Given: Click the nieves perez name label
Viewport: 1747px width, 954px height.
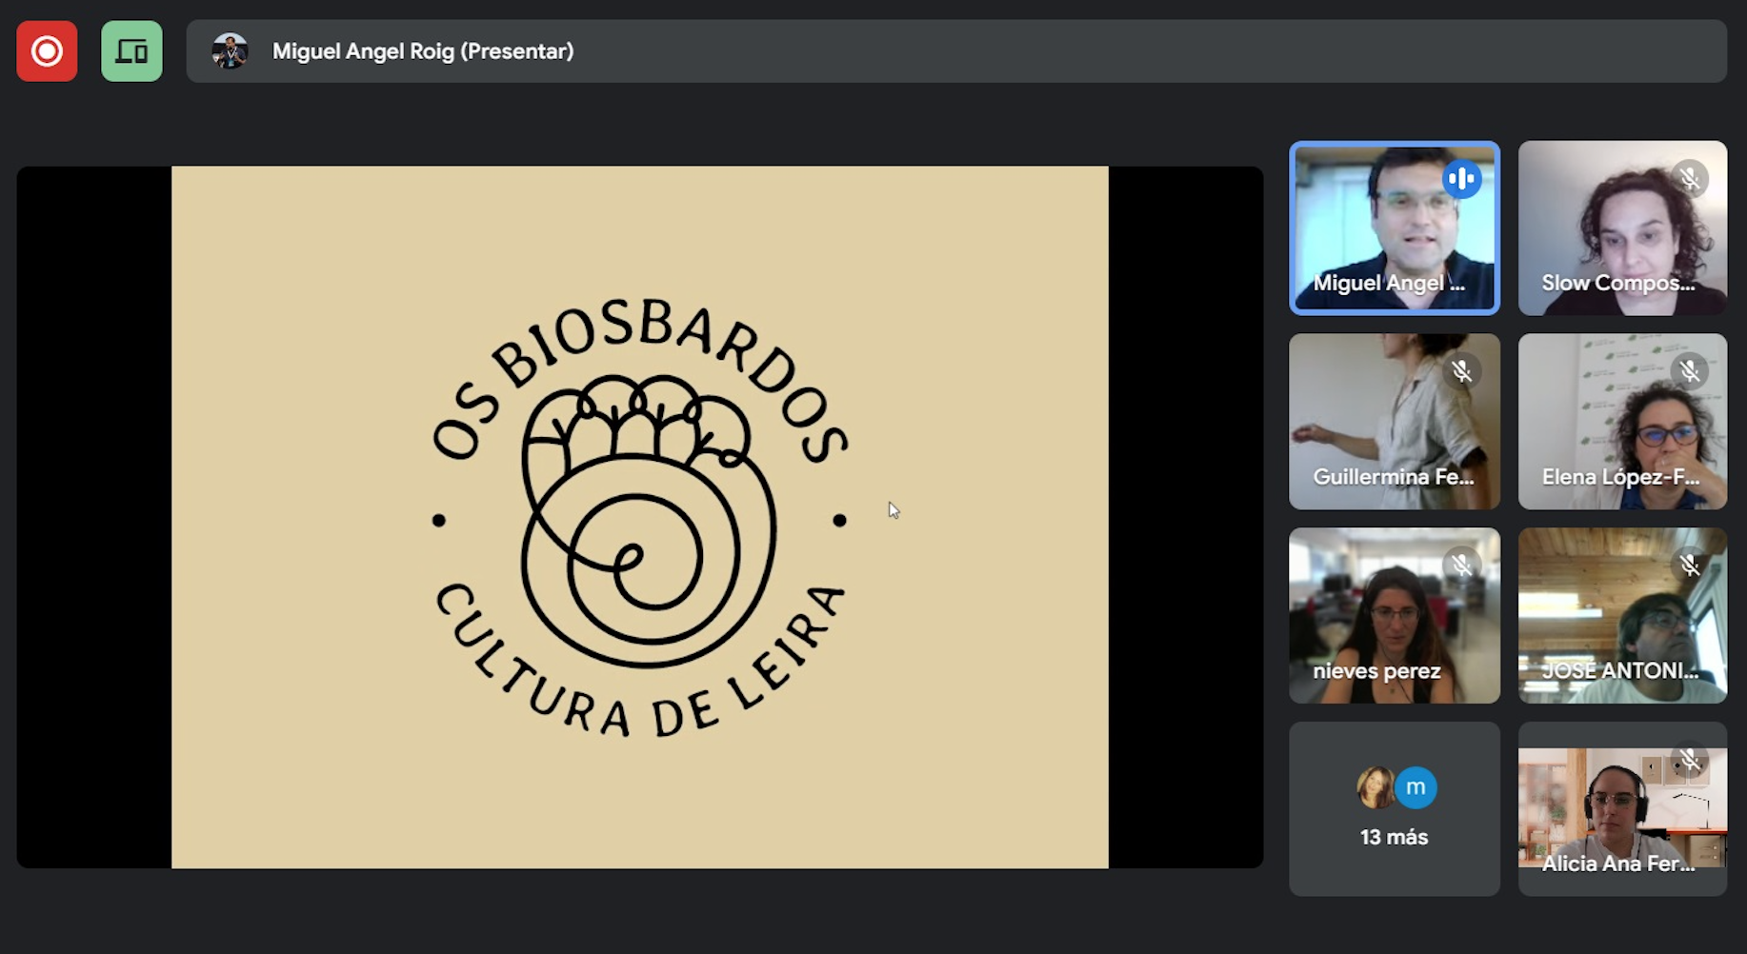Looking at the screenshot, I should pyautogui.click(x=1376, y=671).
